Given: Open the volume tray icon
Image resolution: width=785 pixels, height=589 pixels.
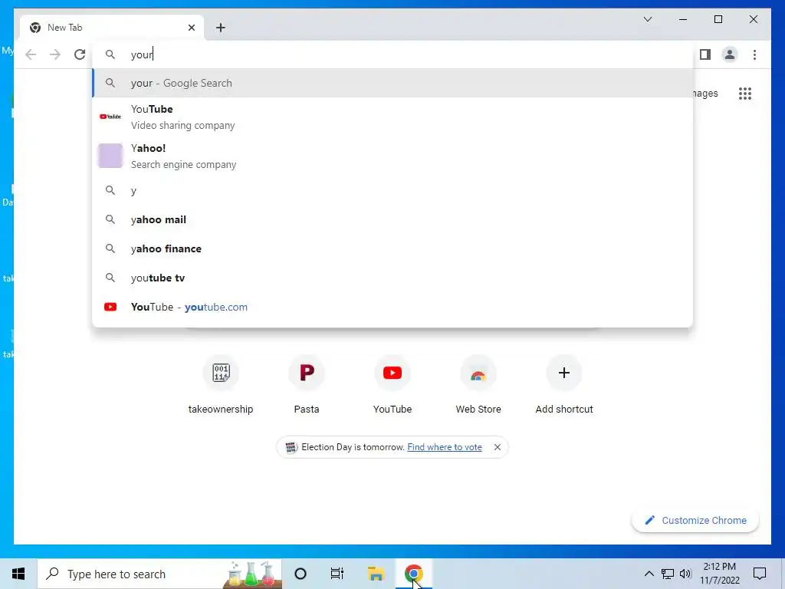Looking at the screenshot, I should click(685, 574).
